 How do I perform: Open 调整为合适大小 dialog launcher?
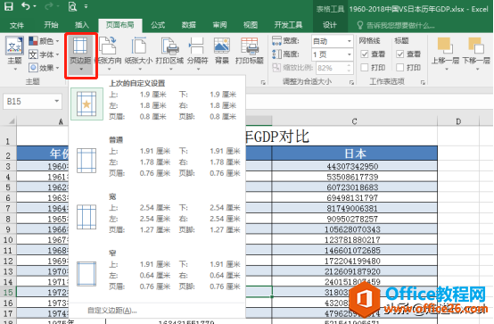pos(351,82)
